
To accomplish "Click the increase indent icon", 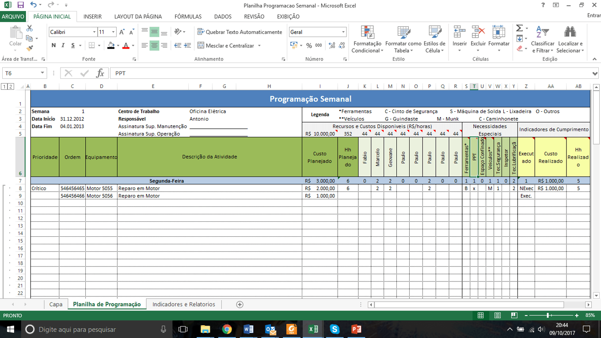I will coord(187,46).
